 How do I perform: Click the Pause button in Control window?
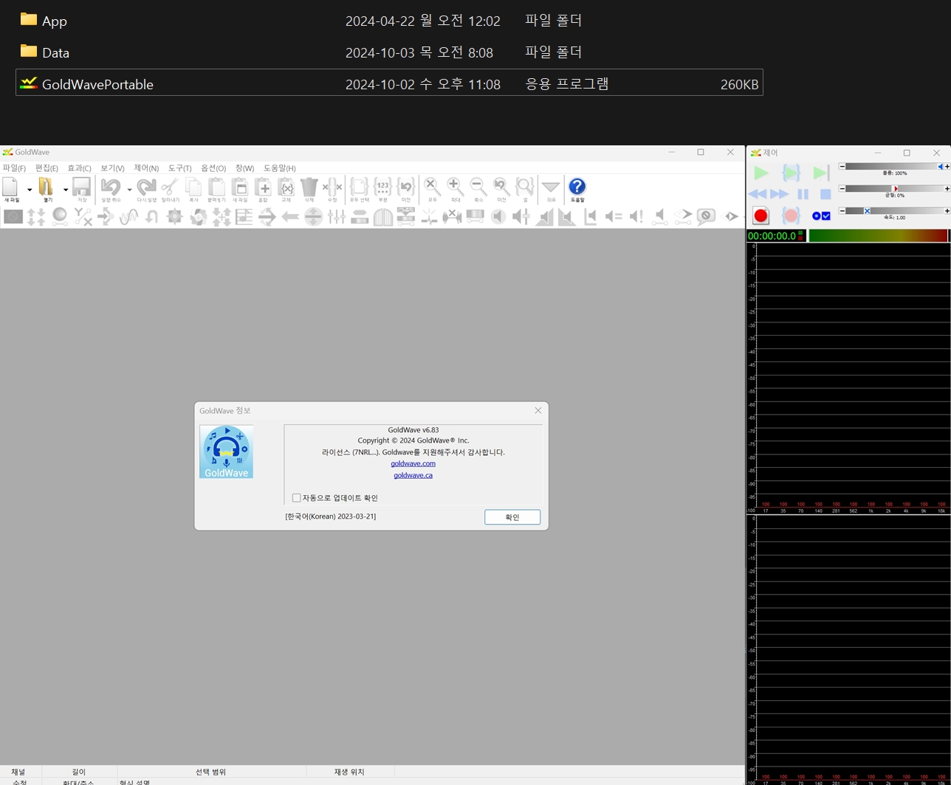(803, 194)
